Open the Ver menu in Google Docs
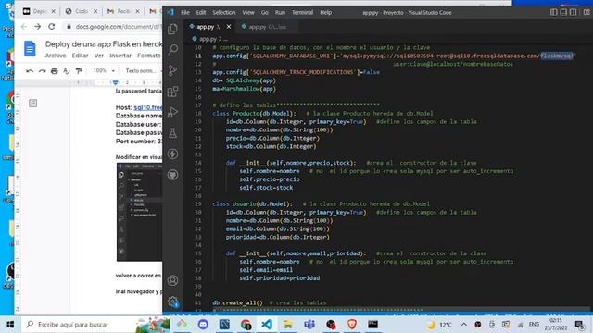Screen dimensions: 593x333 [99, 55]
